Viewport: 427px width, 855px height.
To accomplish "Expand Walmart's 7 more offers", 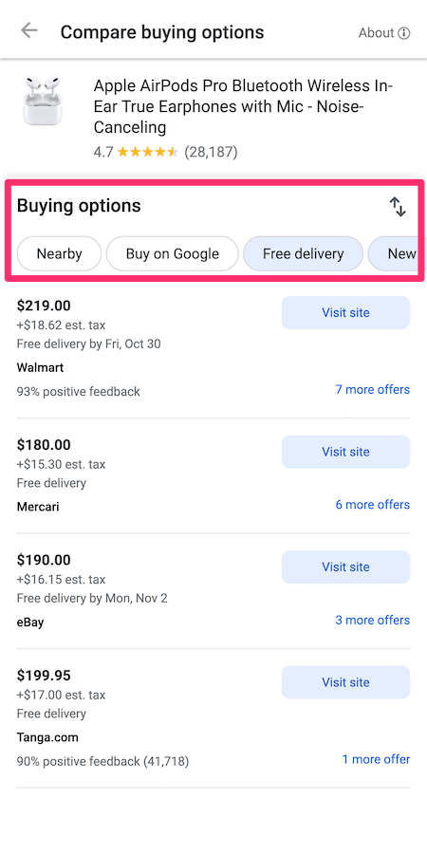I will point(373,389).
